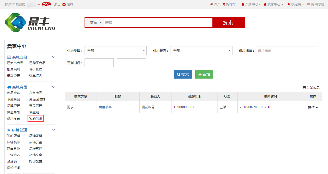Click the Chenfeng logo
The image size is (328, 174).
(30, 22)
